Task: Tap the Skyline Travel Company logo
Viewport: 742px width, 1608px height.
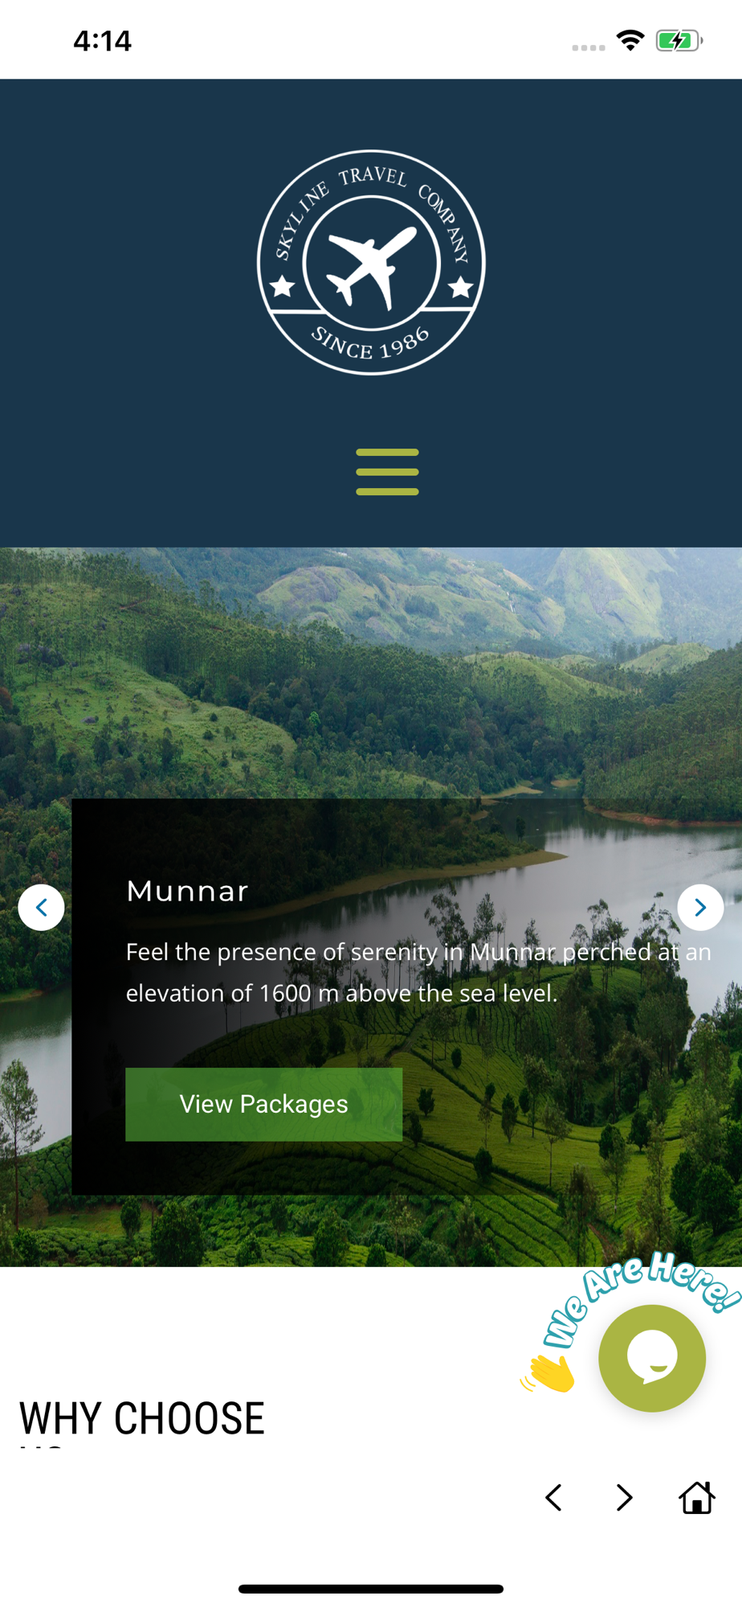Action: (x=371, y=263)
